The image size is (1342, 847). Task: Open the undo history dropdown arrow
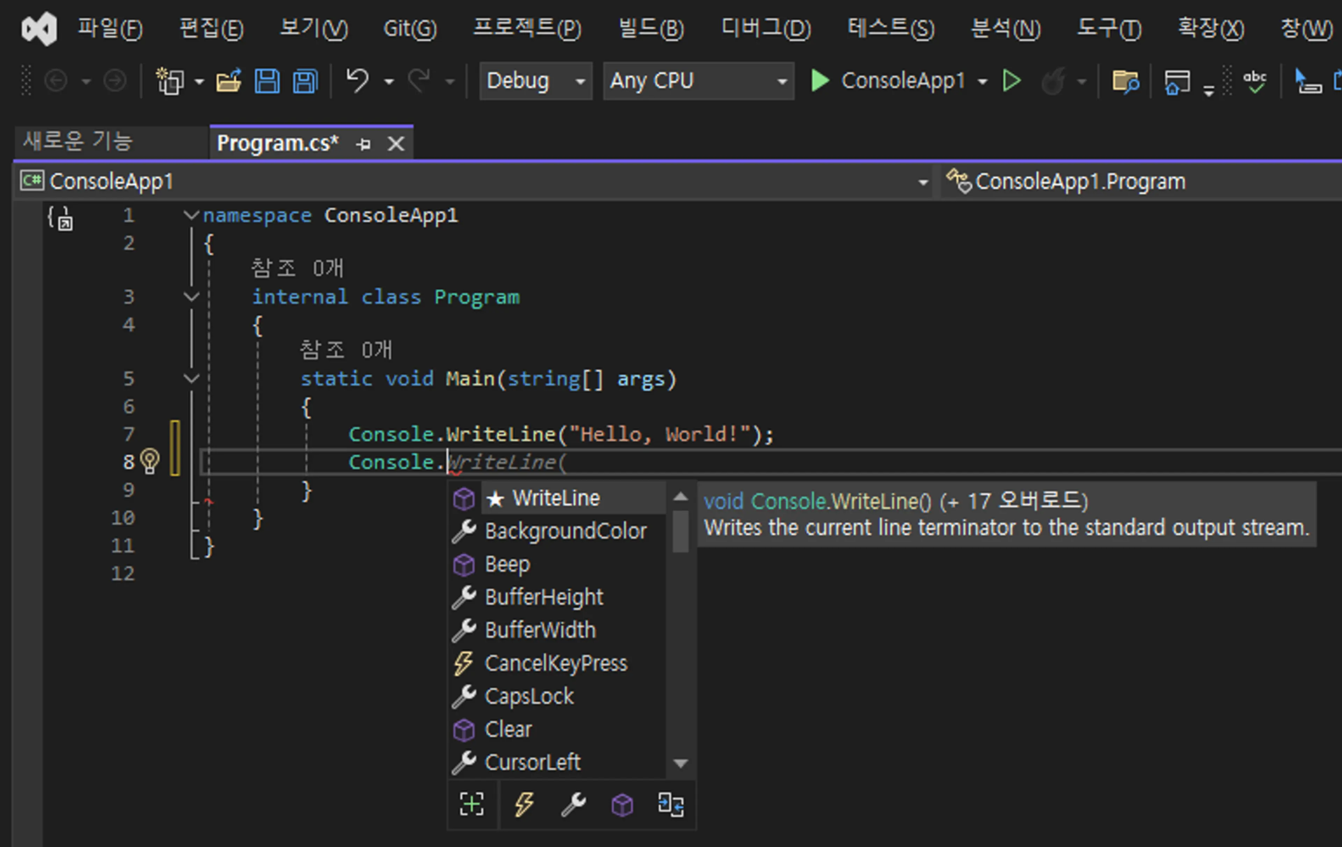click(389, 82)
